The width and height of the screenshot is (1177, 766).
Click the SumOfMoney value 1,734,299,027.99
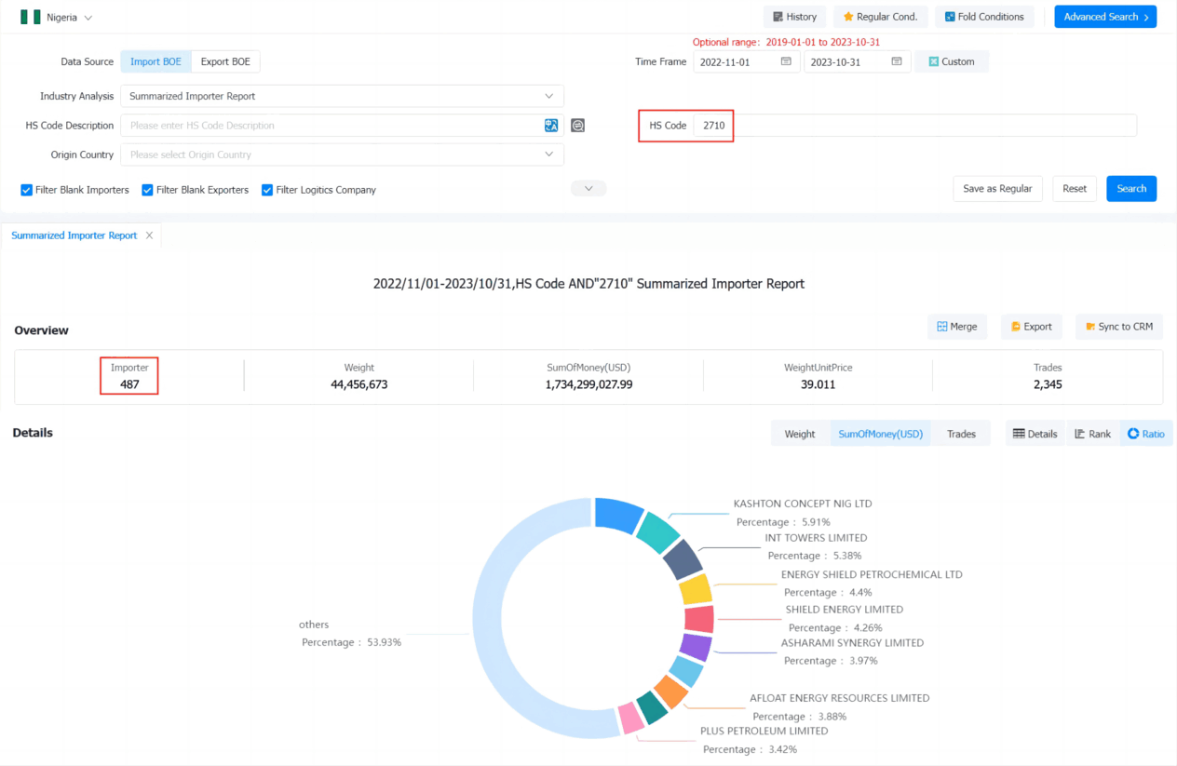tap(588, 384)
